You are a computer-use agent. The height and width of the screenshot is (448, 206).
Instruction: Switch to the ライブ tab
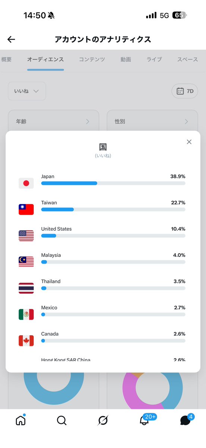[x=154, y=59]
